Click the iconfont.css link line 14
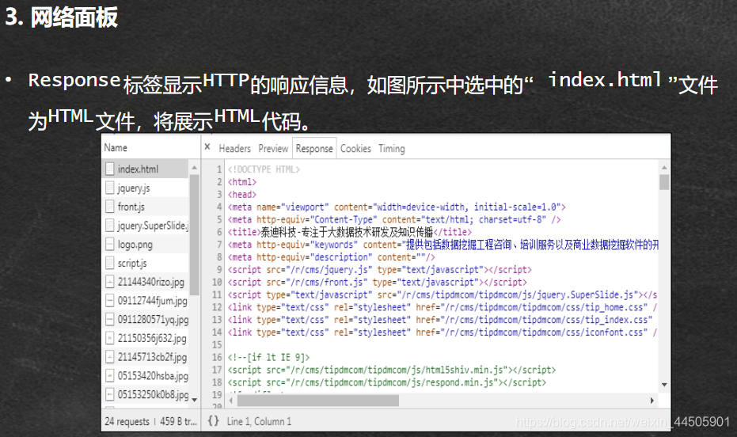 pyautogui.click(x=443, y=332)
